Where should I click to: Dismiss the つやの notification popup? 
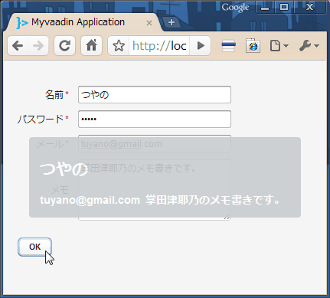165,178
